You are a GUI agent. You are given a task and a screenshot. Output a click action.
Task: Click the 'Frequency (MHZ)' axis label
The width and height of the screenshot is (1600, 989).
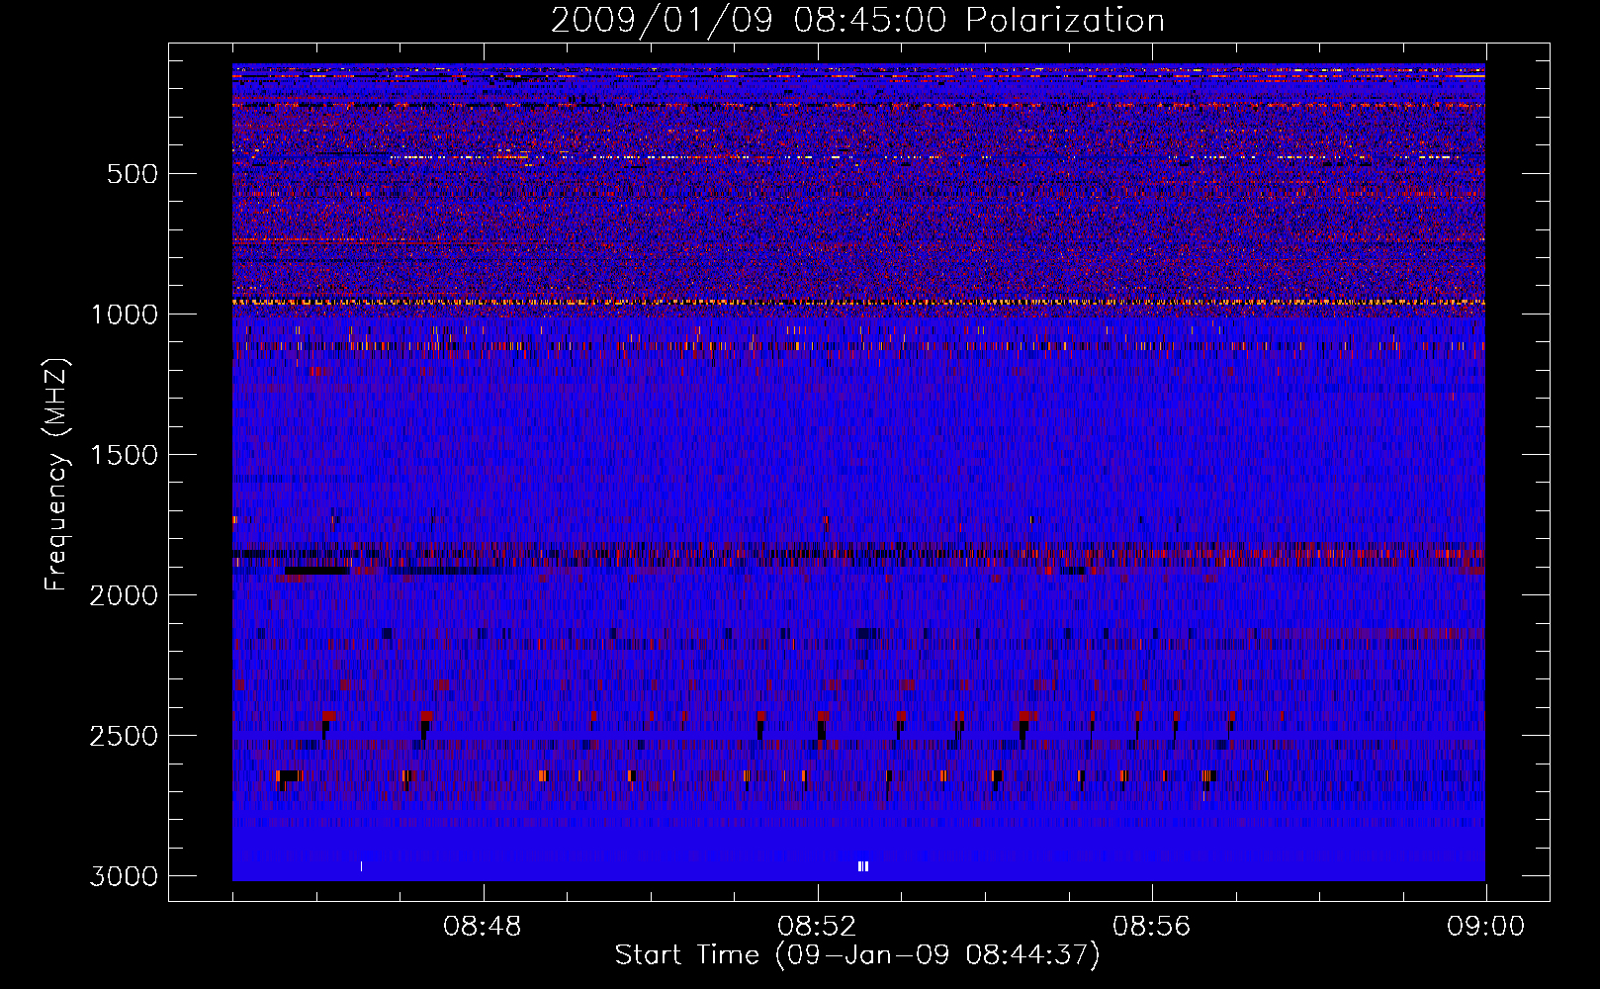tap(57, 475)
